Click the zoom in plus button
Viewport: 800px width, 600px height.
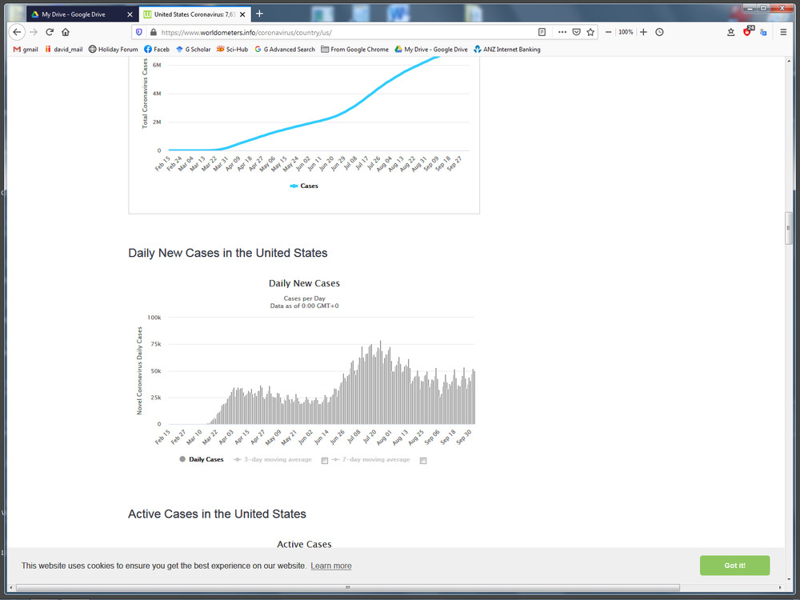point(643,32)
